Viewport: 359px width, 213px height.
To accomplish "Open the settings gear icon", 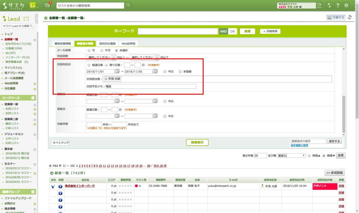I will click(x=346, y=5).
